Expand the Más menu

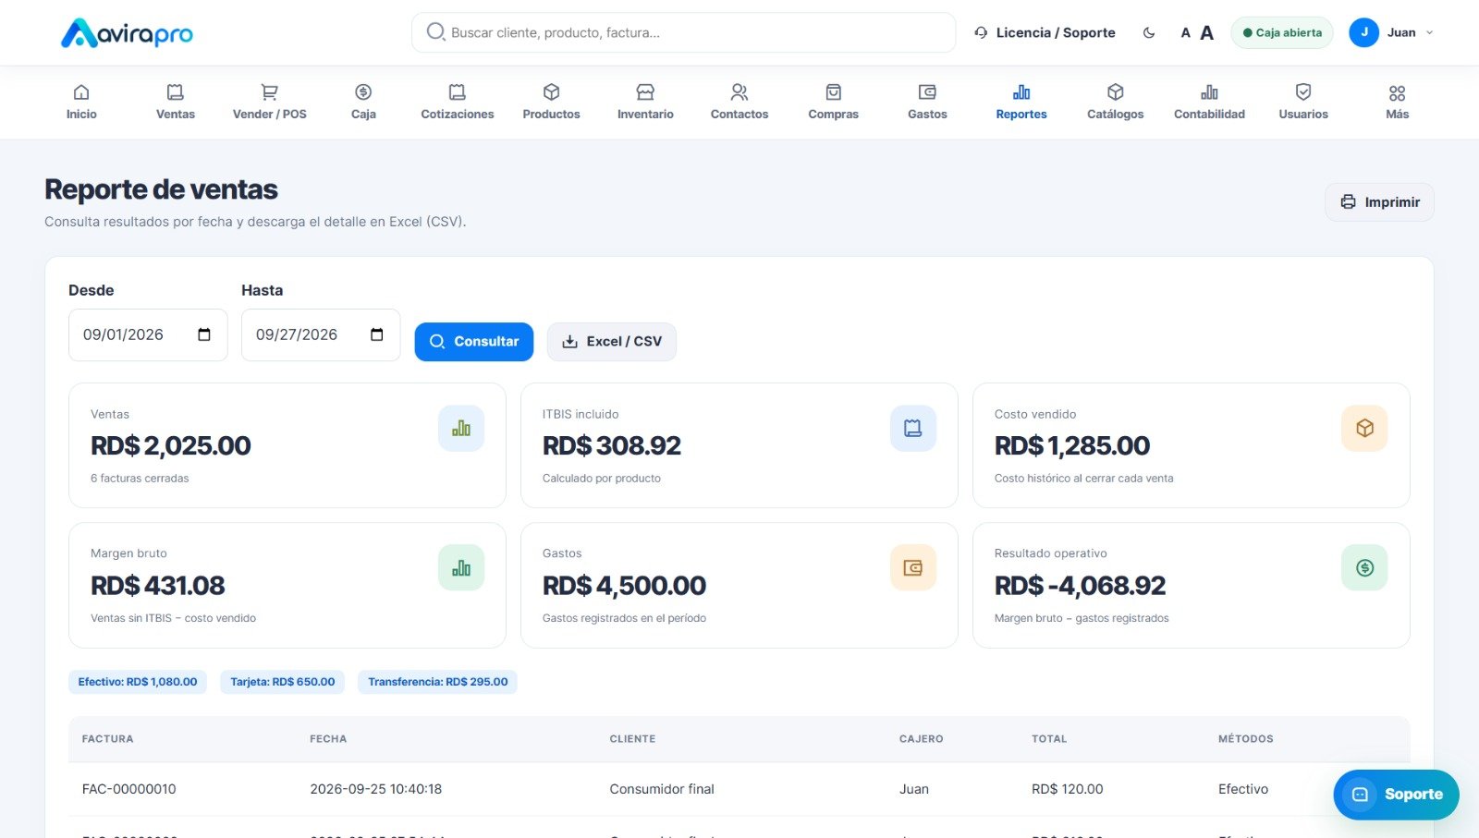click(x=1398, y=102)
